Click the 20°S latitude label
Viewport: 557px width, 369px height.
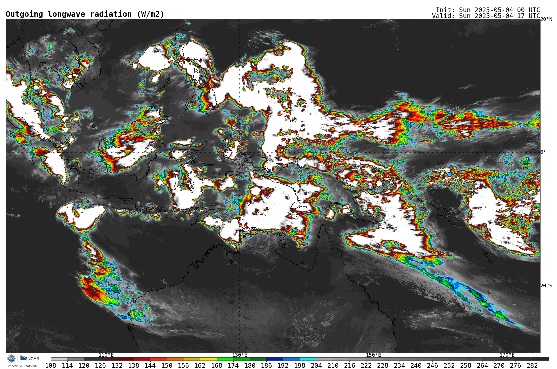click(546, 286)
